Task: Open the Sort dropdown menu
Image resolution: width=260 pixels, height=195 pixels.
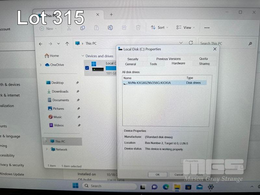Action: click(x=159, y=28)
